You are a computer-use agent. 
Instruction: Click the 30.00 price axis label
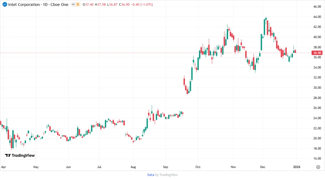[x=317, y=88]
